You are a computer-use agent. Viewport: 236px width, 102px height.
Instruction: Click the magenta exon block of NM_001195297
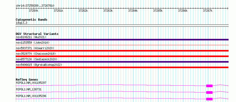pos(209,86)
